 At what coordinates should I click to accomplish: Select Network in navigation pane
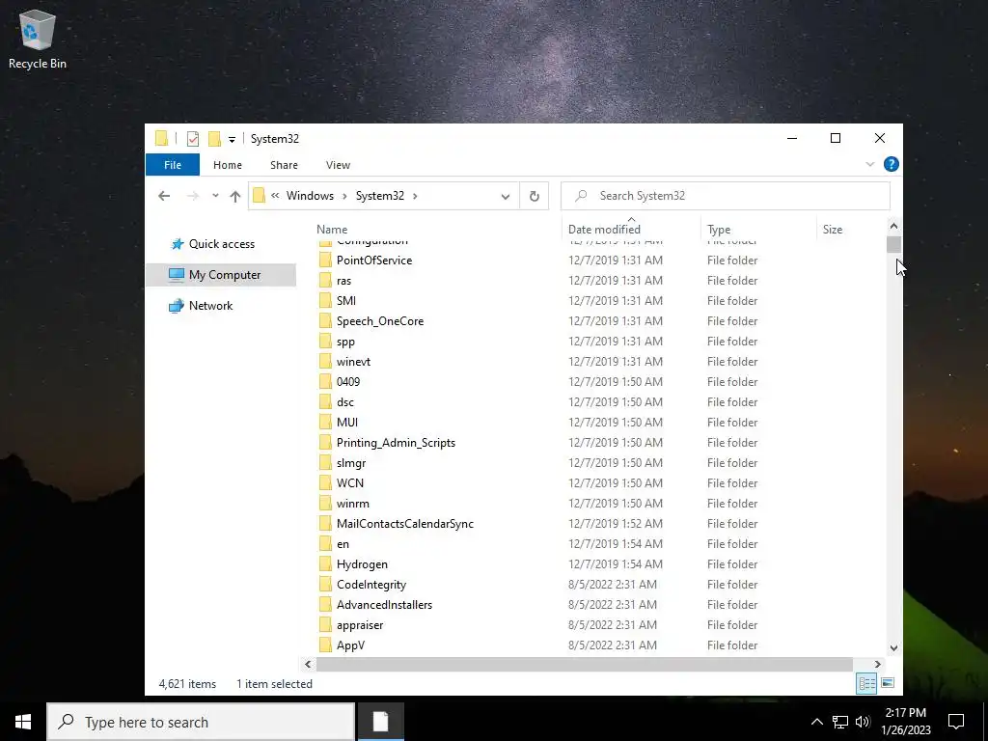click(210, 306)
